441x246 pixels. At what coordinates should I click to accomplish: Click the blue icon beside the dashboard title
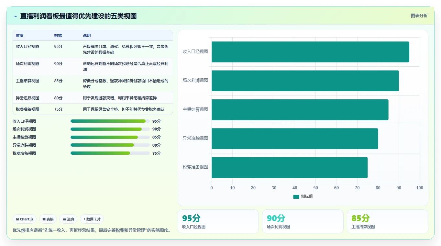click(15, 16)
